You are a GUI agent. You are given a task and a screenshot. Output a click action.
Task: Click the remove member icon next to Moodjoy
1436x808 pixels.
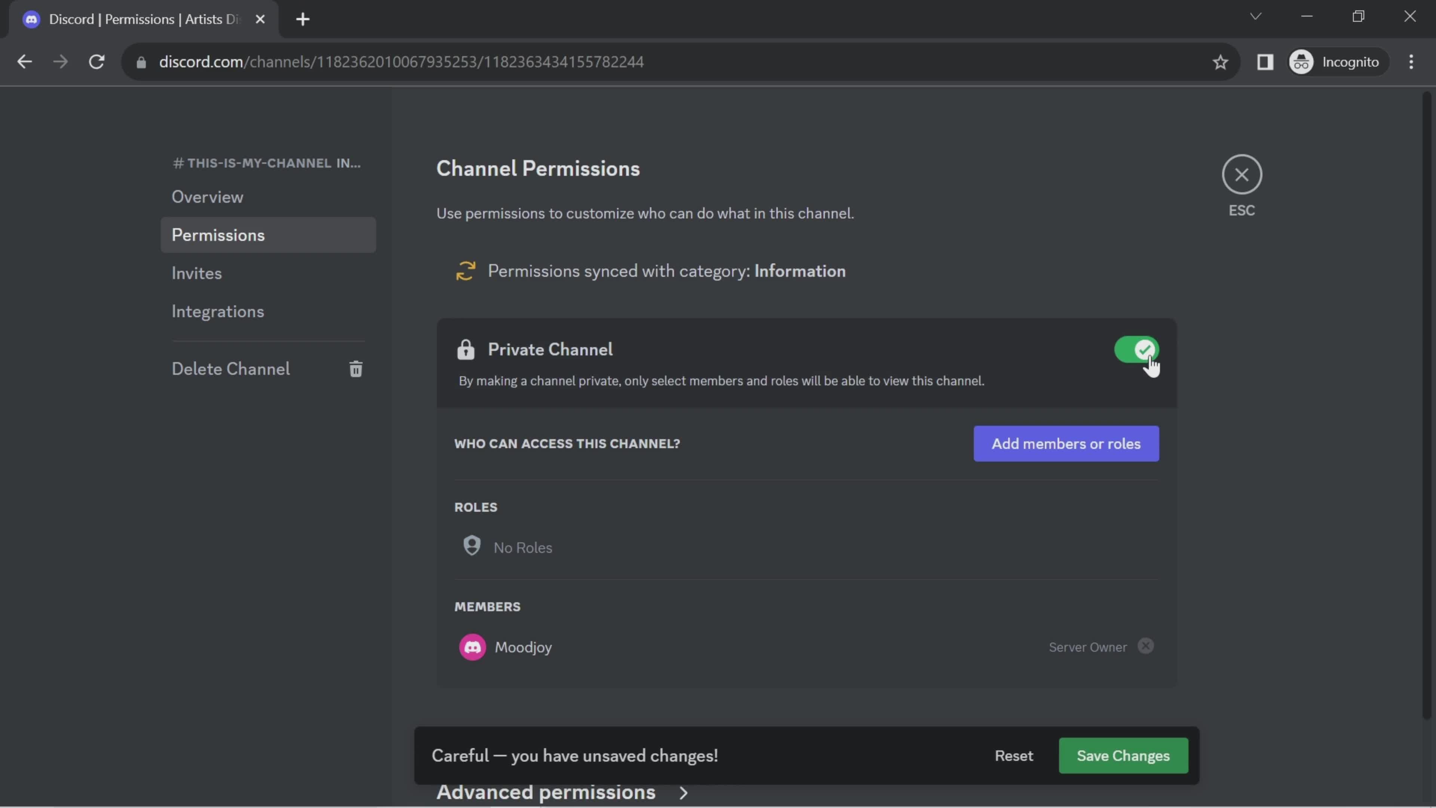pyautogui.click(x=1146, y=646)
